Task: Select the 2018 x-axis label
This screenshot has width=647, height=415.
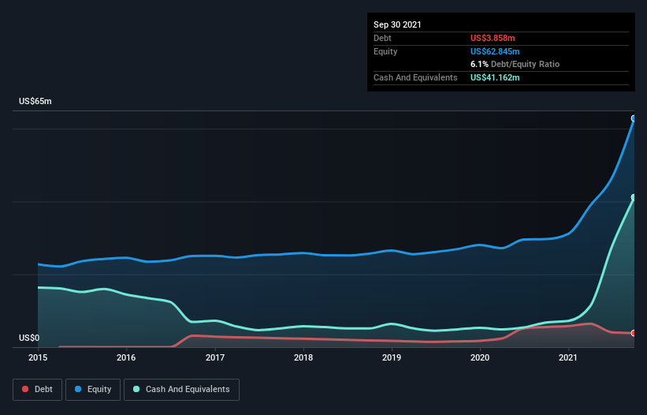Action: [x=303, y=357]
